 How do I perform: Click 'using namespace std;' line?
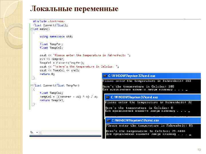point(56,37)
